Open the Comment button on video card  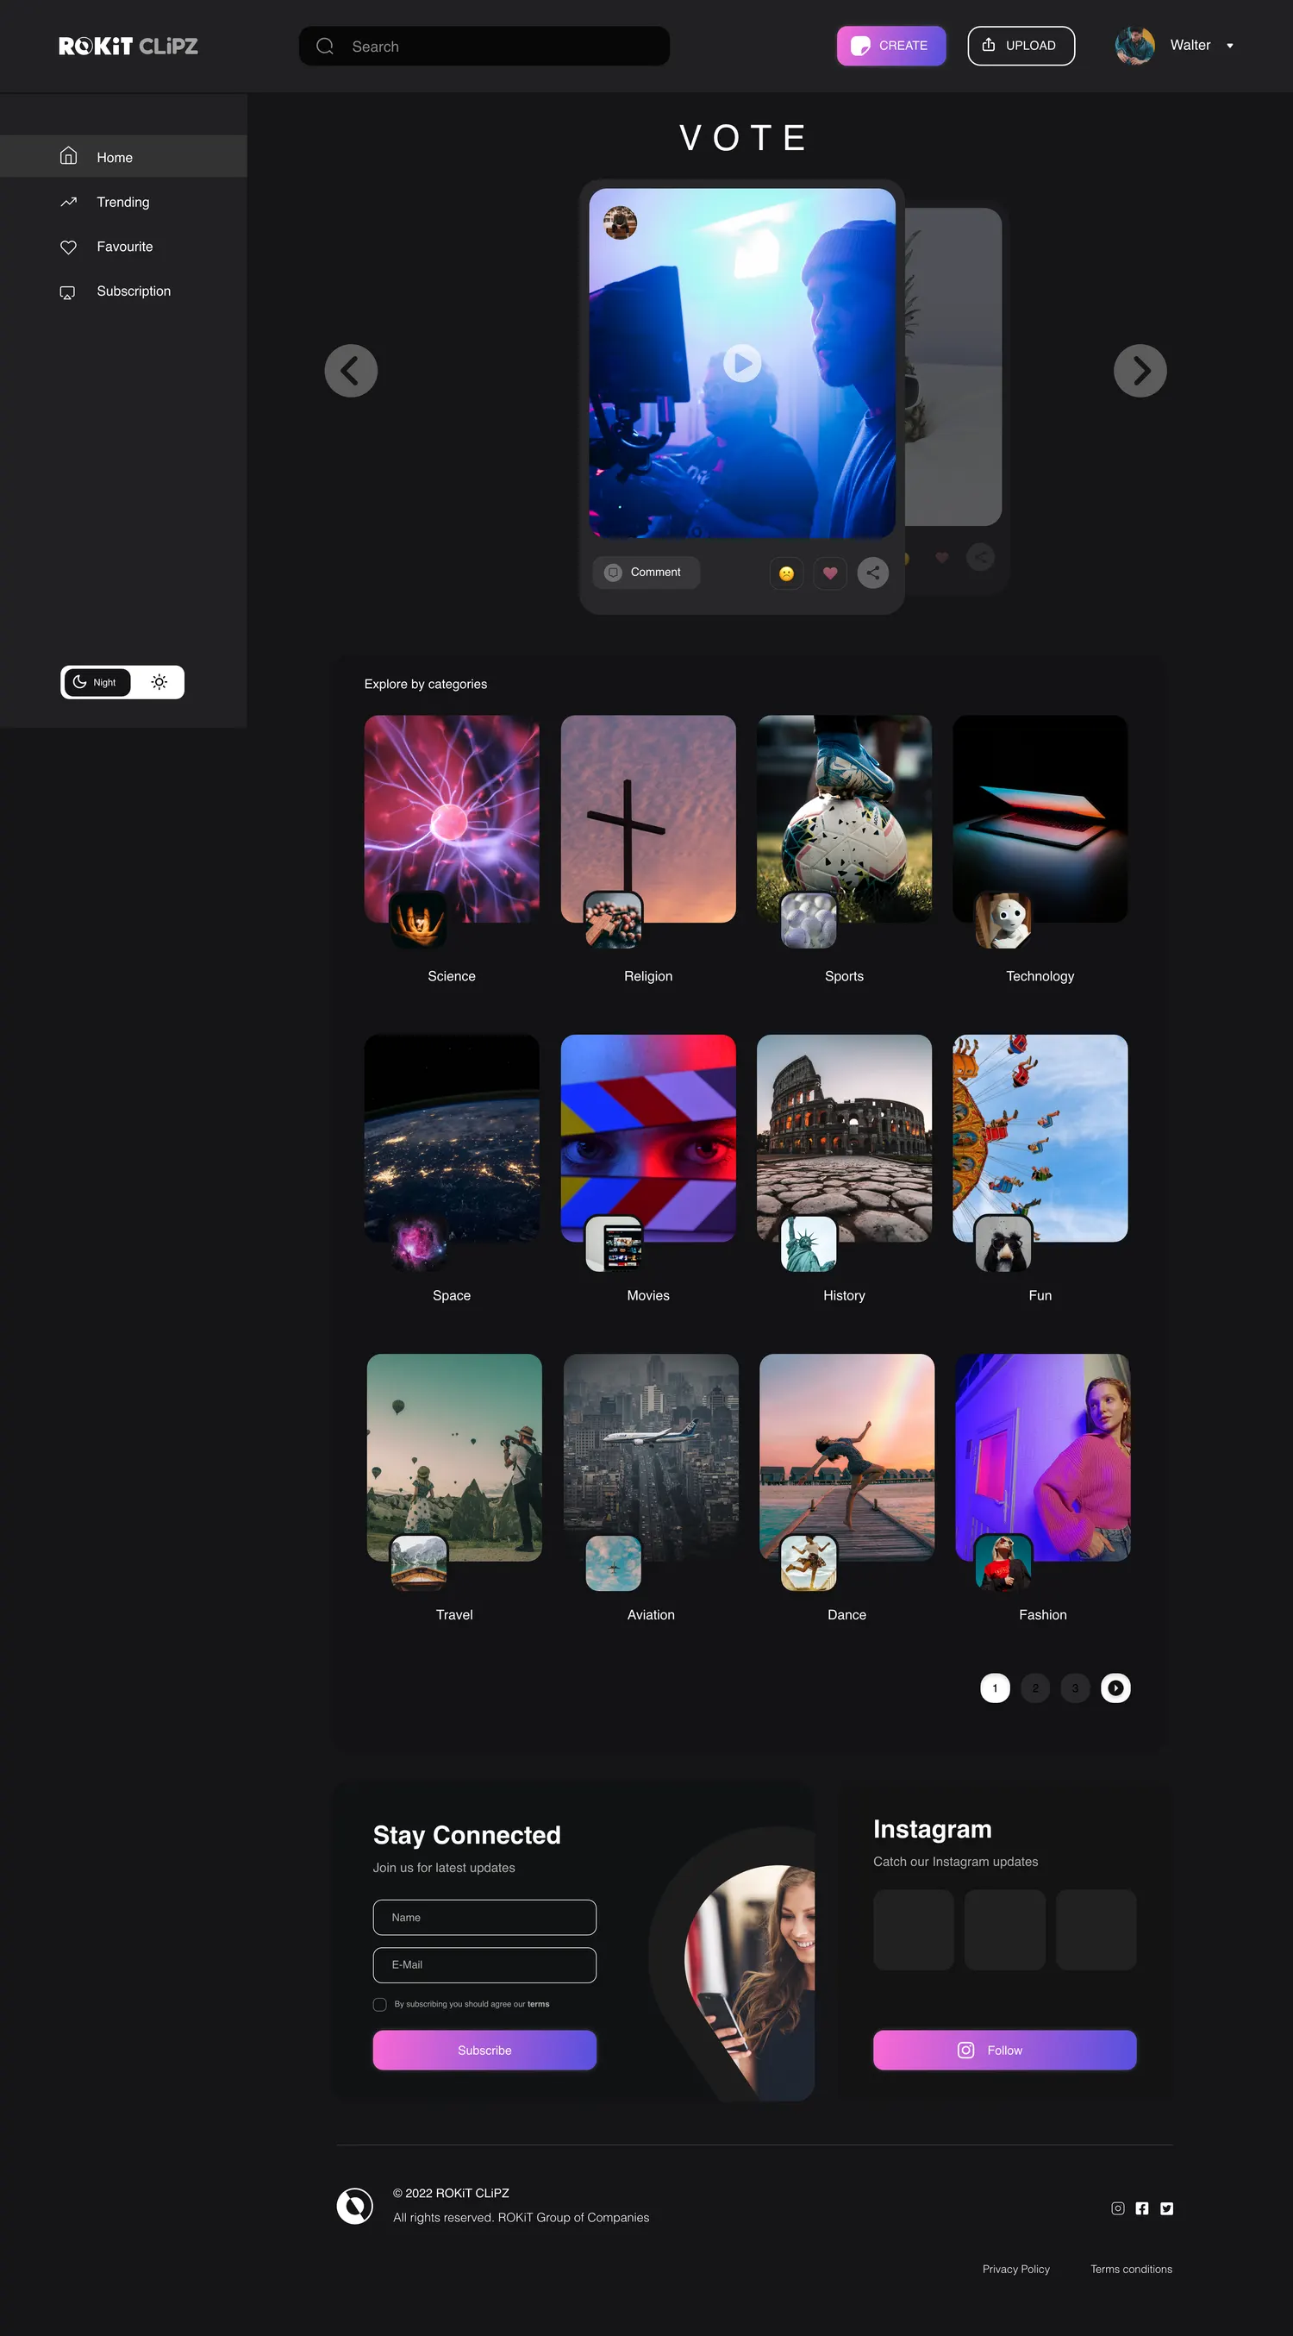click(x=646, y=573)
